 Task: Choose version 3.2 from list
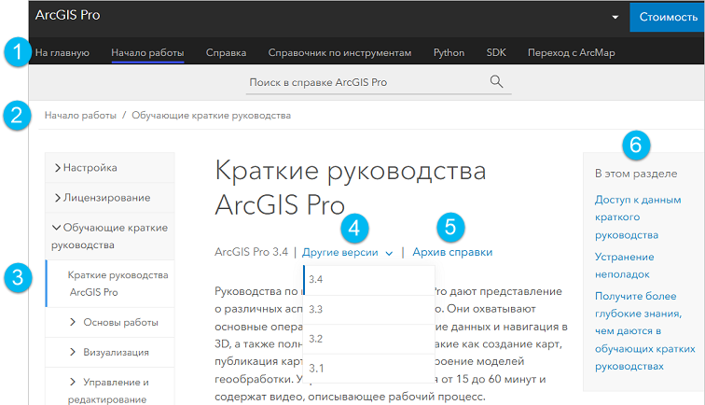369,339
